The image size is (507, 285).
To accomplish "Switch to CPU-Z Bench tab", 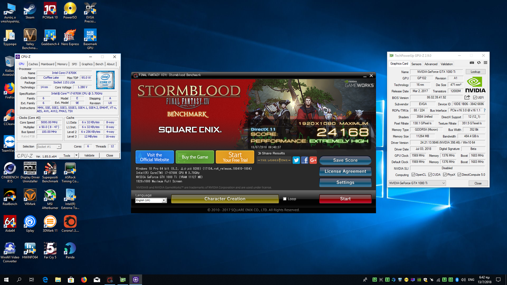I will [x=99, y=64].
